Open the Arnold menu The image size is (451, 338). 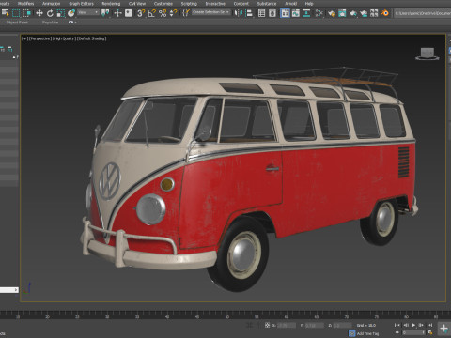click(x=290, y=4)
